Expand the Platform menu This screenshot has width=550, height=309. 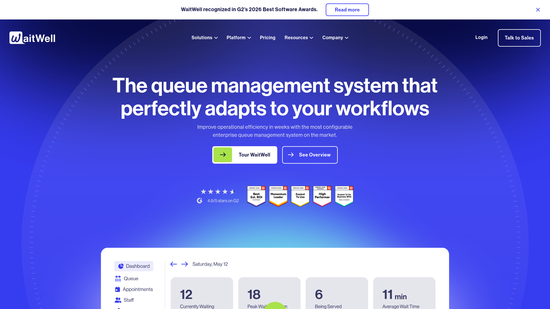pos(239,38)
